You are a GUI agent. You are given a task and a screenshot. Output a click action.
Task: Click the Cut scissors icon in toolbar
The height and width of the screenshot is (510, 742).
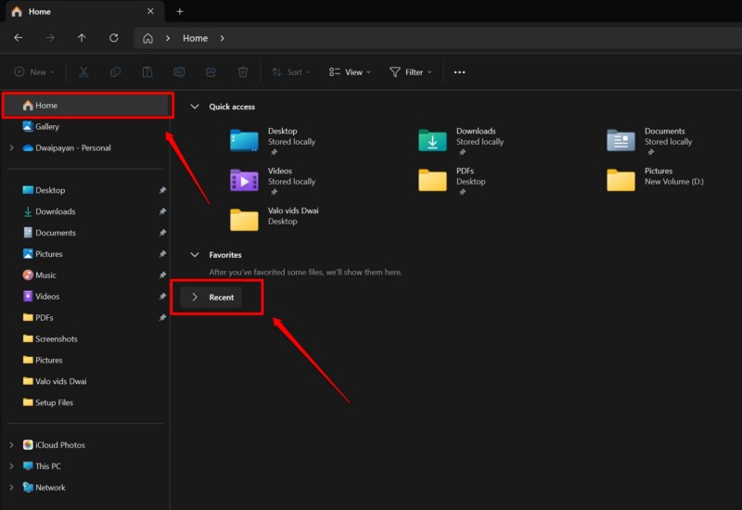pyautogui.click(x=83, y=71)
